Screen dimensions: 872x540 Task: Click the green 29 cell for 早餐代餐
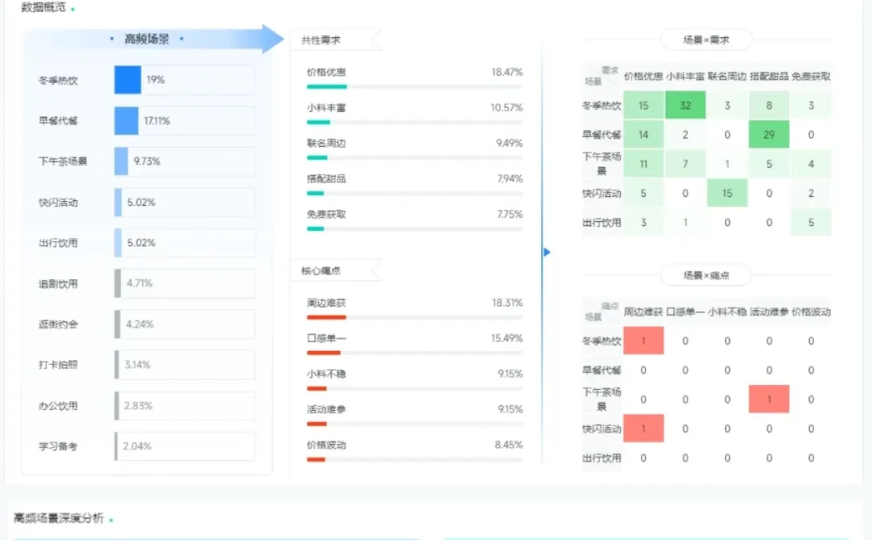coord(769,135)
